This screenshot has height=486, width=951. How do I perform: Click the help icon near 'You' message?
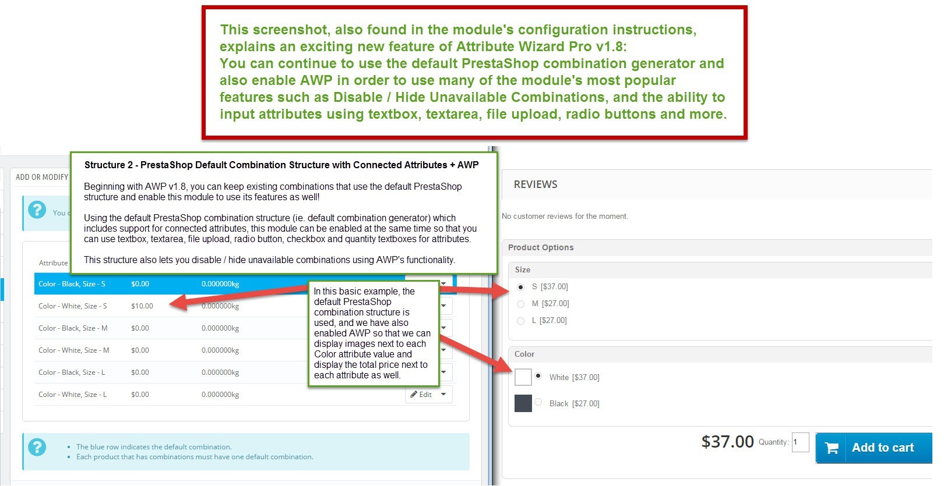[x=37, y=210]
